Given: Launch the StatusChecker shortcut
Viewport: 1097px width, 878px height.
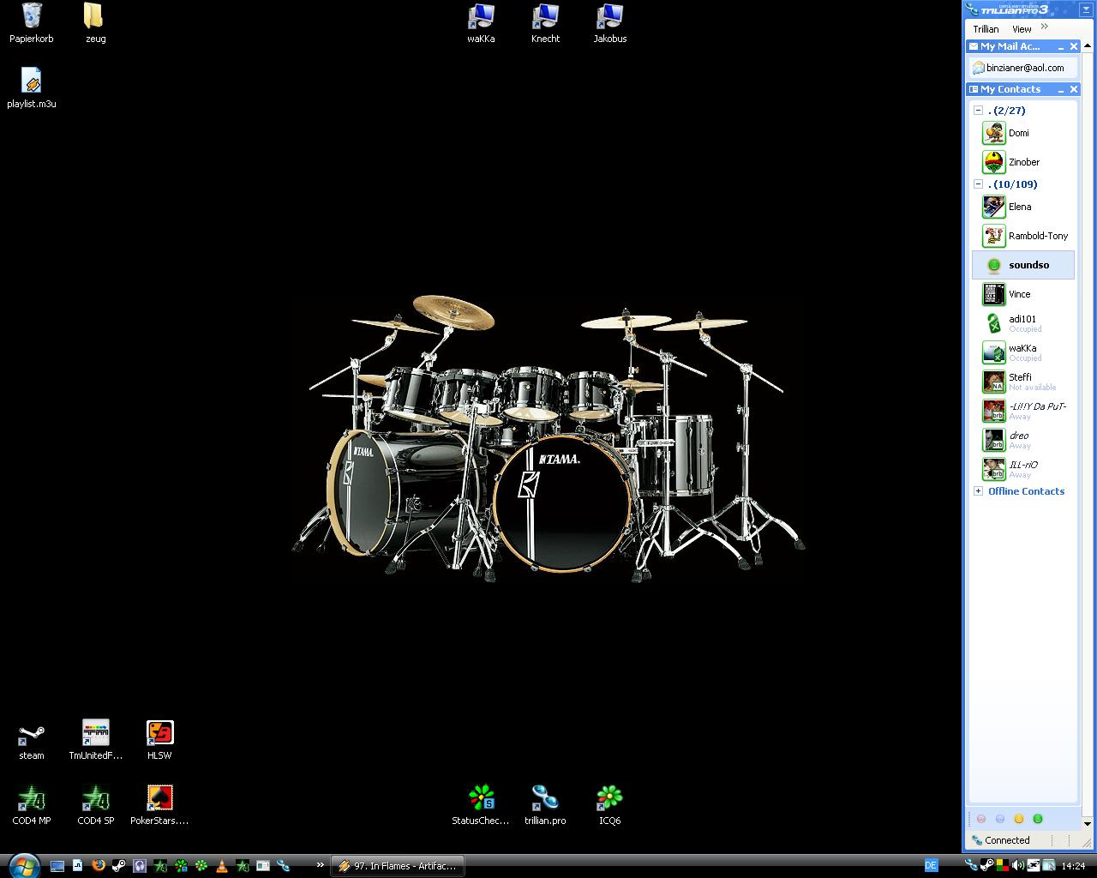Looking at the screenshot, I should [x=481, y=806].
